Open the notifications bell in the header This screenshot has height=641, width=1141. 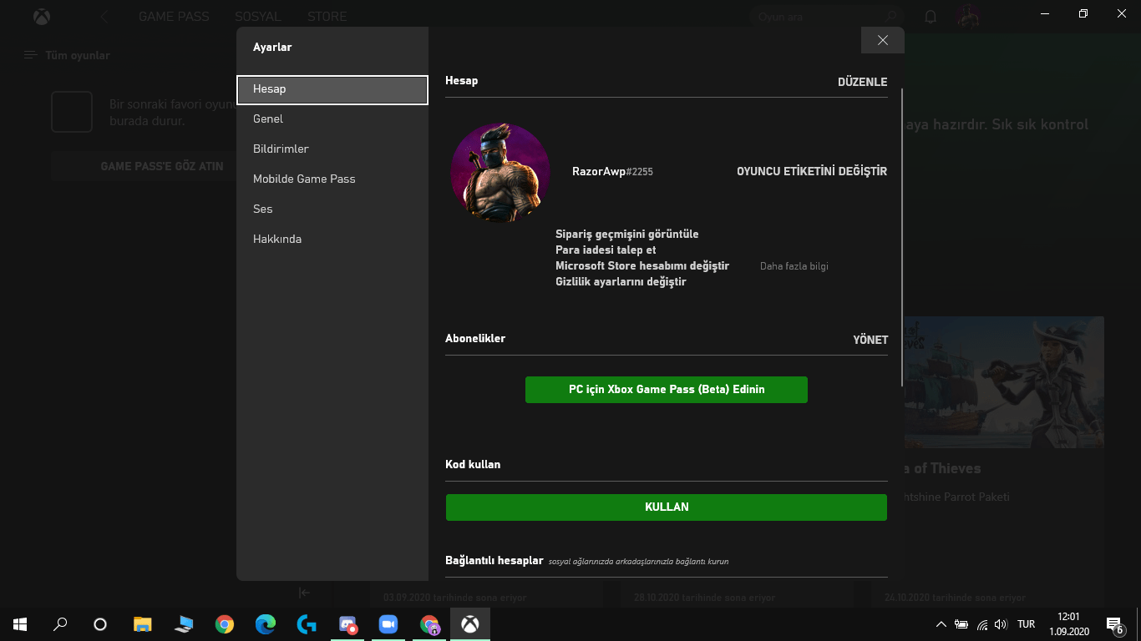pyautogui.click(x=931, y=17)
